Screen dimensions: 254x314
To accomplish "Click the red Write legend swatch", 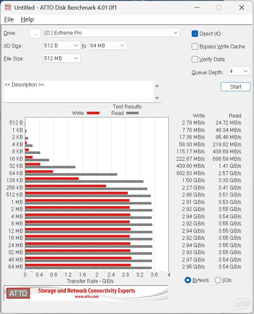I will click(93, 113).
